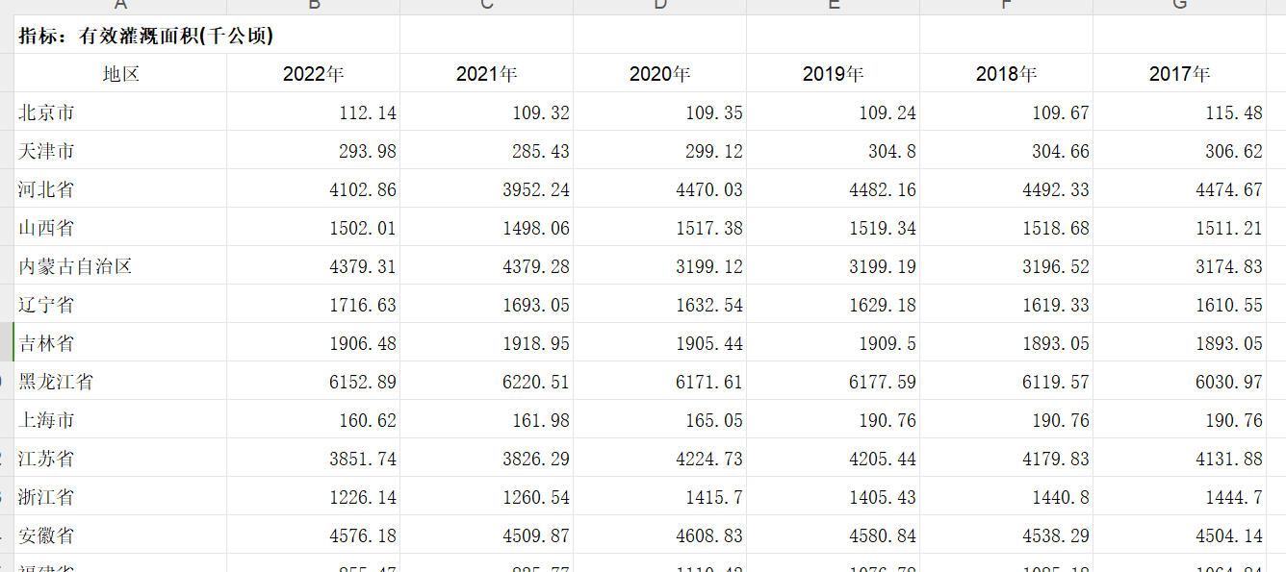Click the 2019年 header cell
The image size is (1286, 572).
click(834, 74)
